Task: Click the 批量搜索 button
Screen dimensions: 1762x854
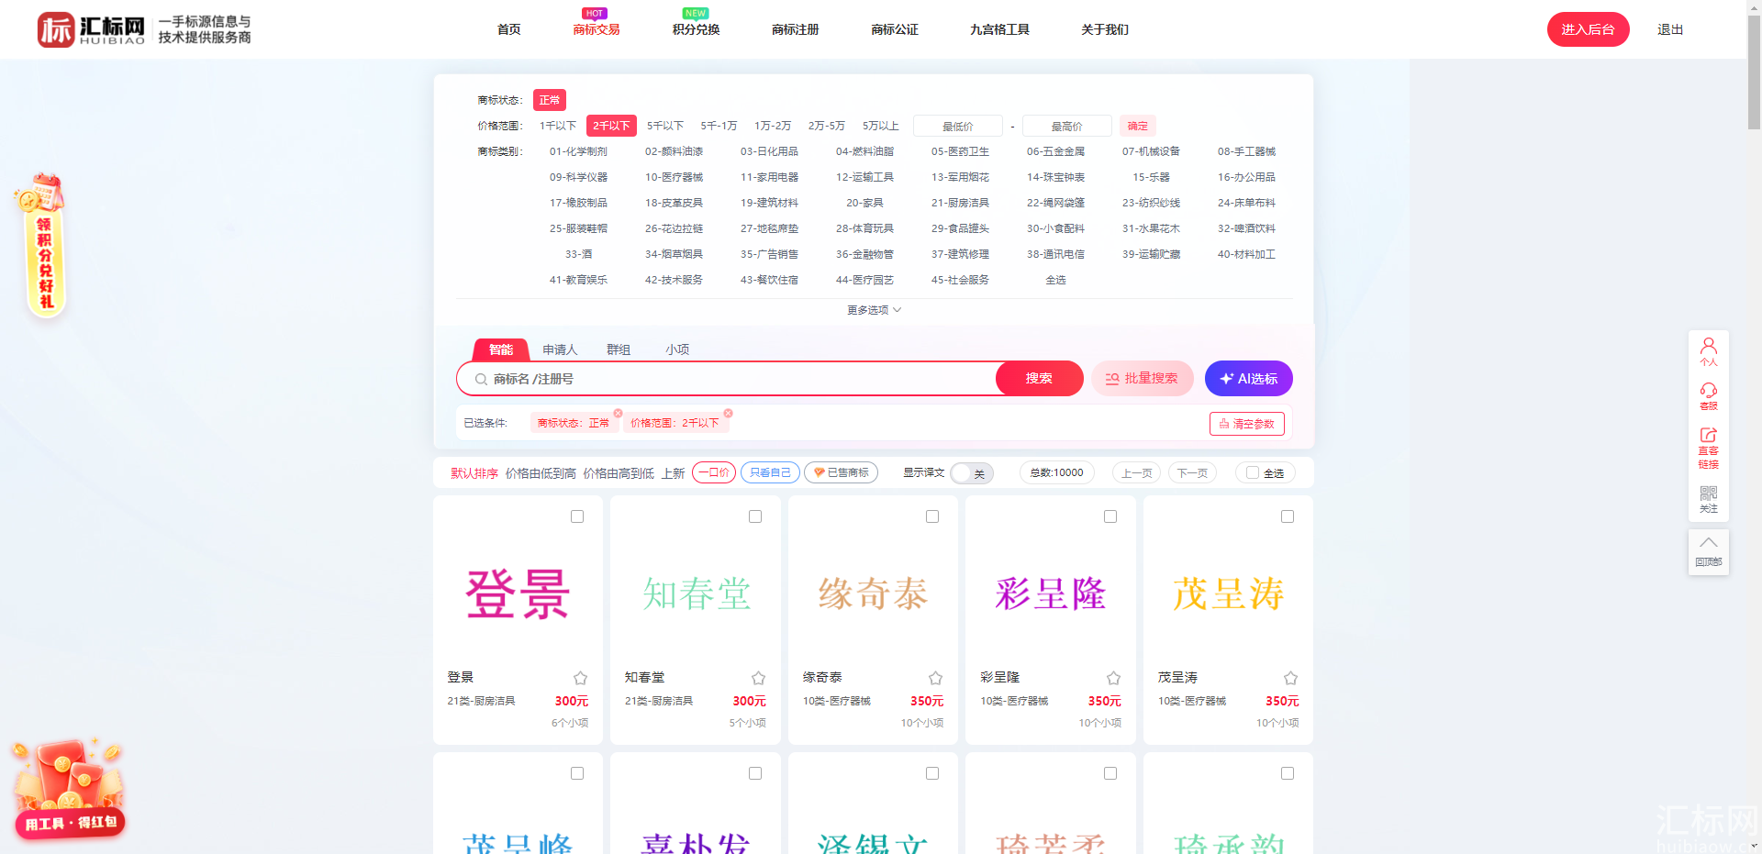Action: 1142,378
